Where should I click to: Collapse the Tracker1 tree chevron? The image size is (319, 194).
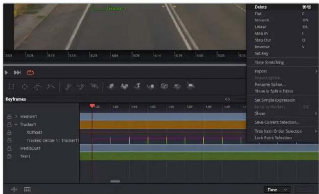point(16,125)
